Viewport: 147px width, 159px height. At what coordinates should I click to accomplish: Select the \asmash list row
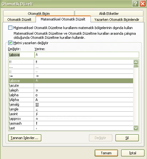[71, 123]
